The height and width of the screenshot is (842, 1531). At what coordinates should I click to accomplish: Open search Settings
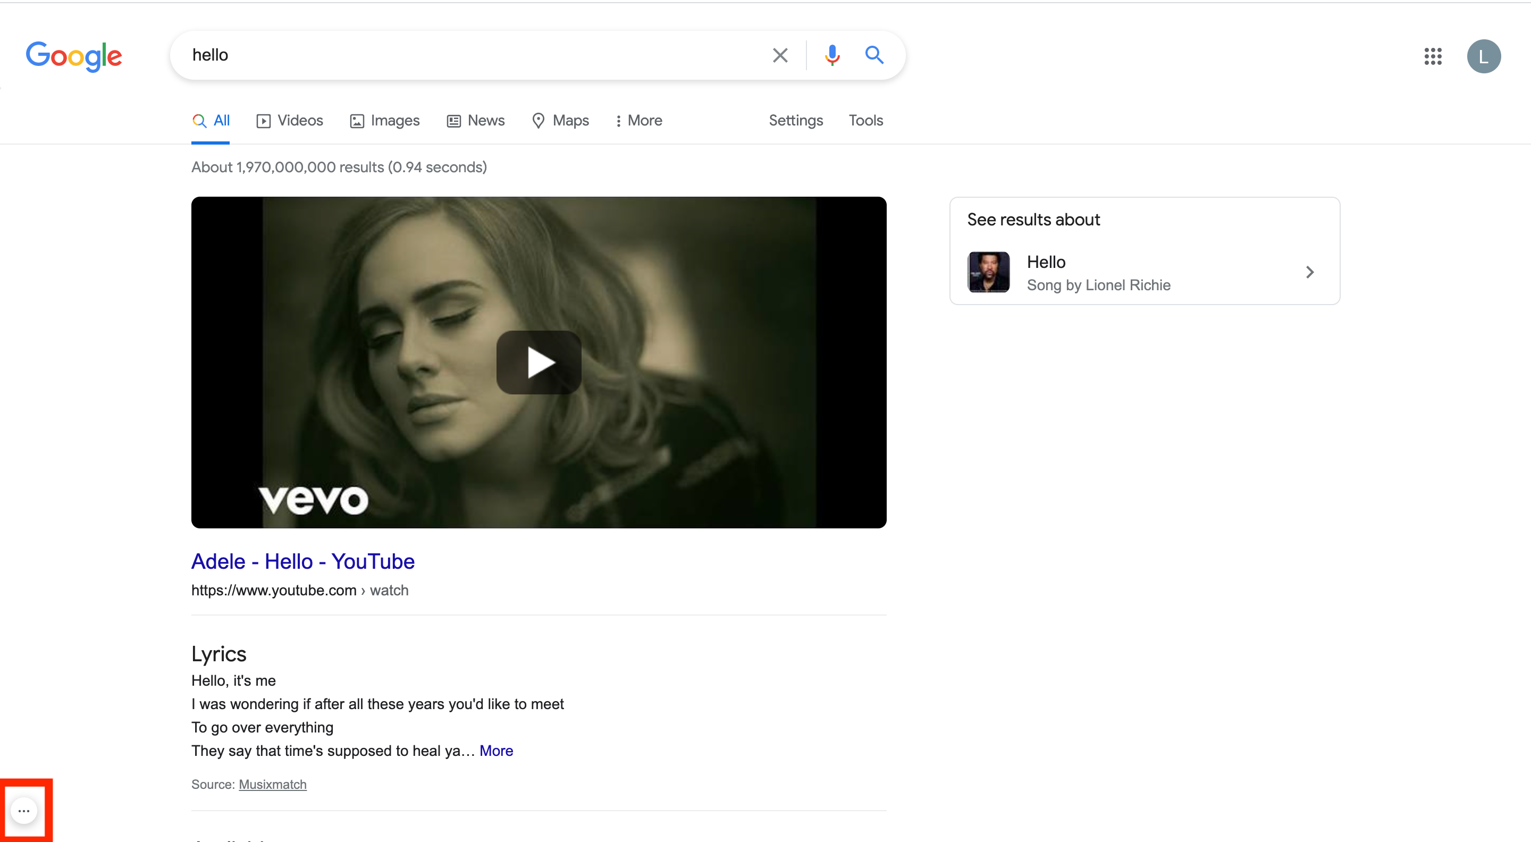pos(796,120)
